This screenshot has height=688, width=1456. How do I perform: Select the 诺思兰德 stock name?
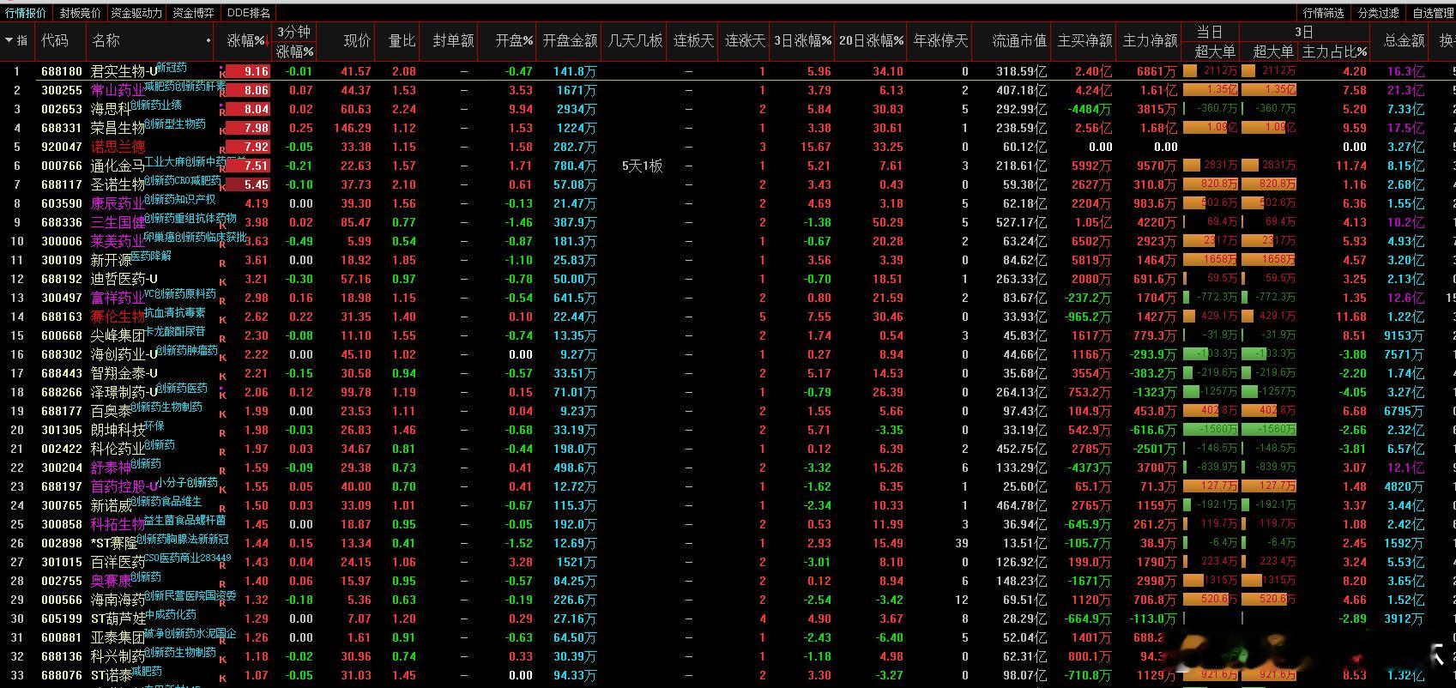[118, 147]
